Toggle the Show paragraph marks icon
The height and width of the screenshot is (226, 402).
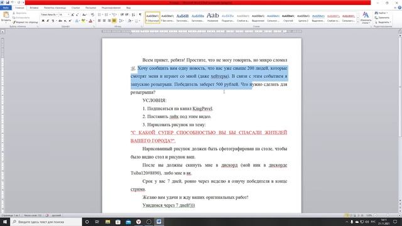coord(140,15)
